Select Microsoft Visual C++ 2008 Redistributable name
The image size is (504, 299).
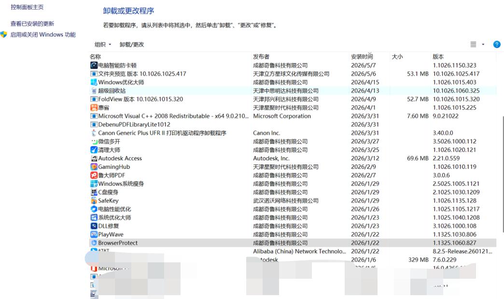pos(173,116)
